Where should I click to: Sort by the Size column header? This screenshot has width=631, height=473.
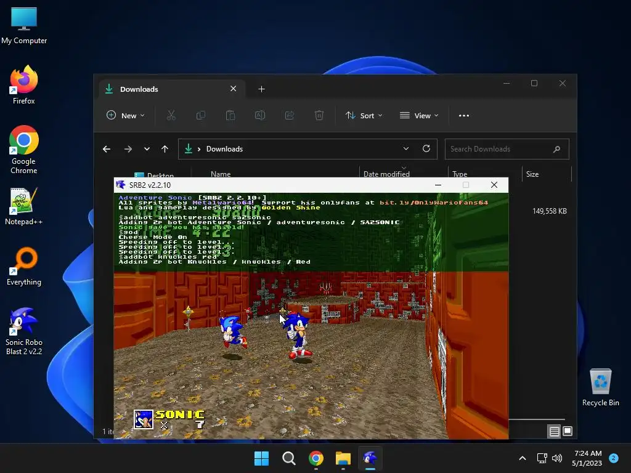tap(532, 174)
